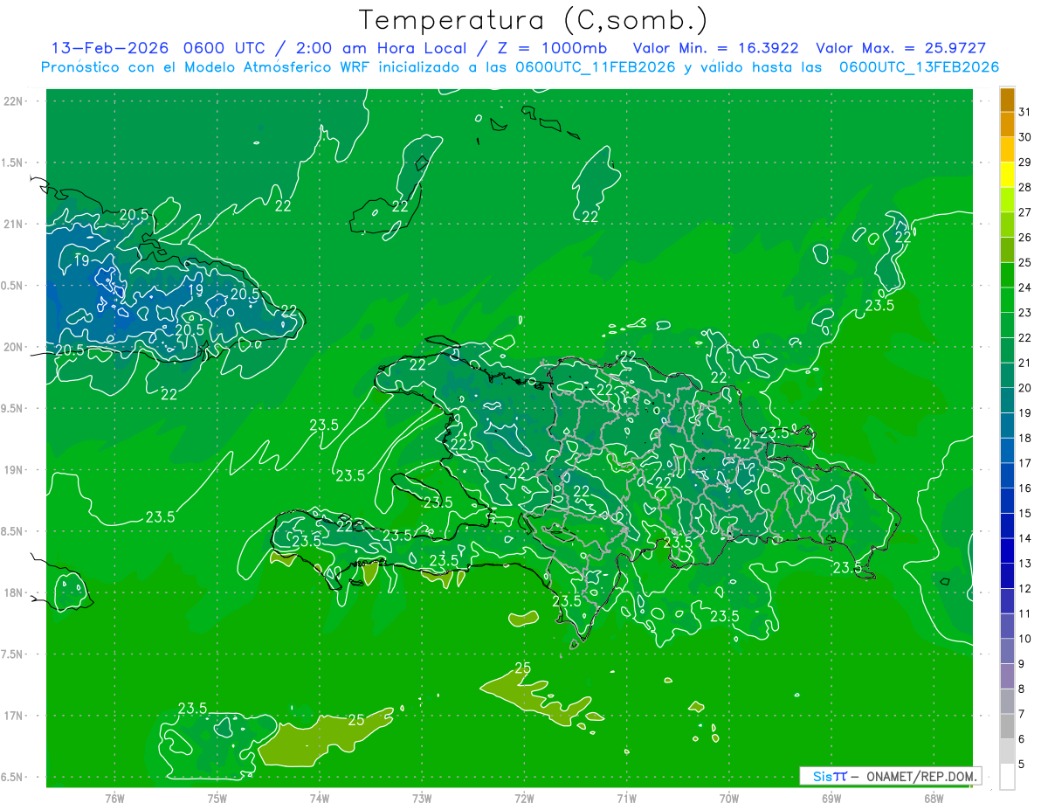Click legend value '21' on the color bar
This screenshot has height=810, width=1048.
coord(1024,362)
